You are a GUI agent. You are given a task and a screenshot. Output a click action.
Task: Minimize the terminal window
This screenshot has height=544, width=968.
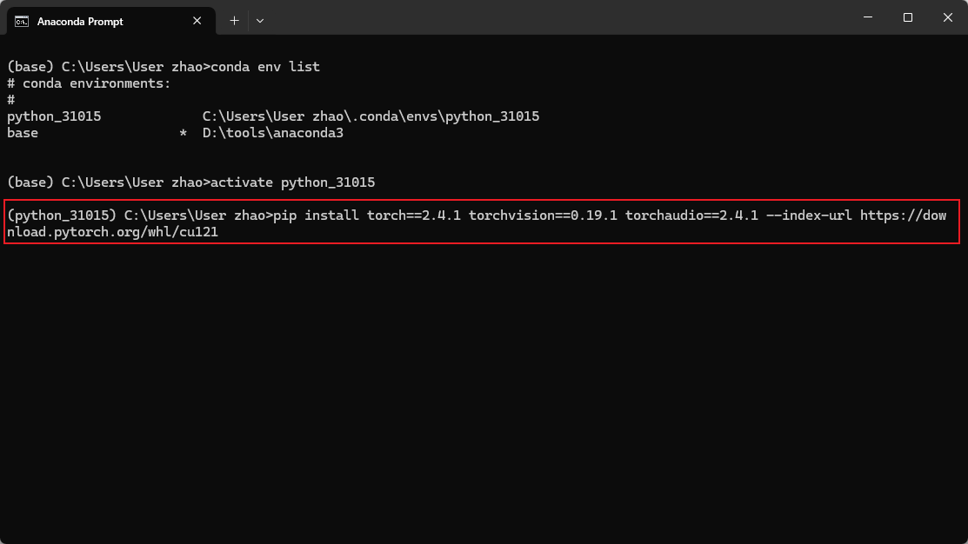[869, 17]
